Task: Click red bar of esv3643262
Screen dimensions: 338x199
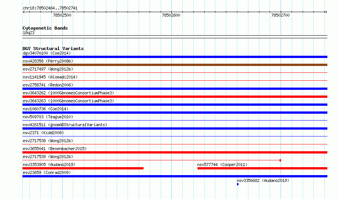Action: click(x=175, y=97)
